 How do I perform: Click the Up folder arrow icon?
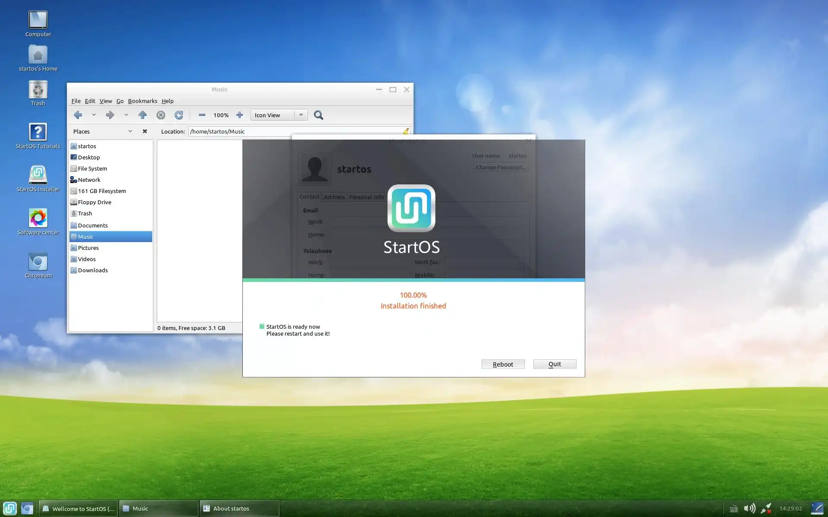pyautogui.click(x=142, y=115)
